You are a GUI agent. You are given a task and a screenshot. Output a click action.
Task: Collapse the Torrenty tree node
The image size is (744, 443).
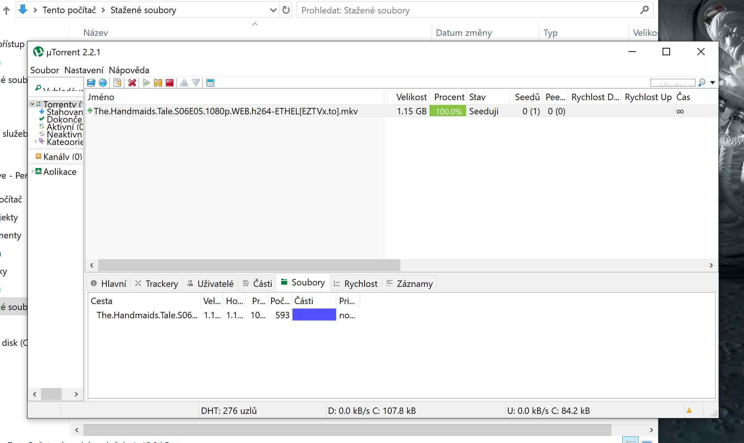tap(32, 104)
